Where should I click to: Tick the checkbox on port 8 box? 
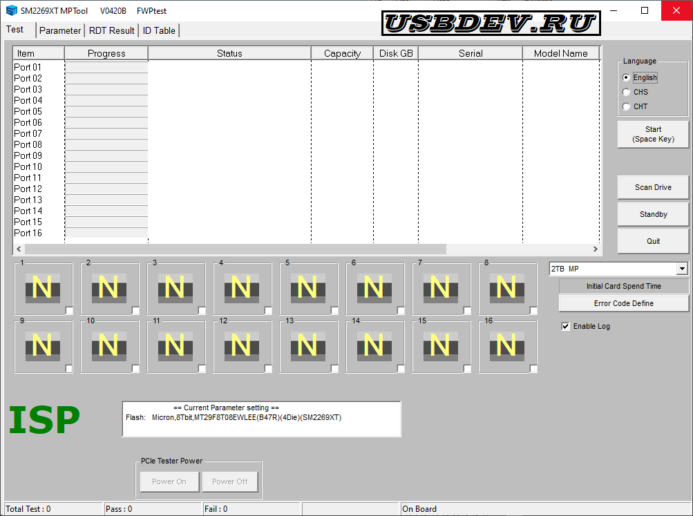point(533,311)
